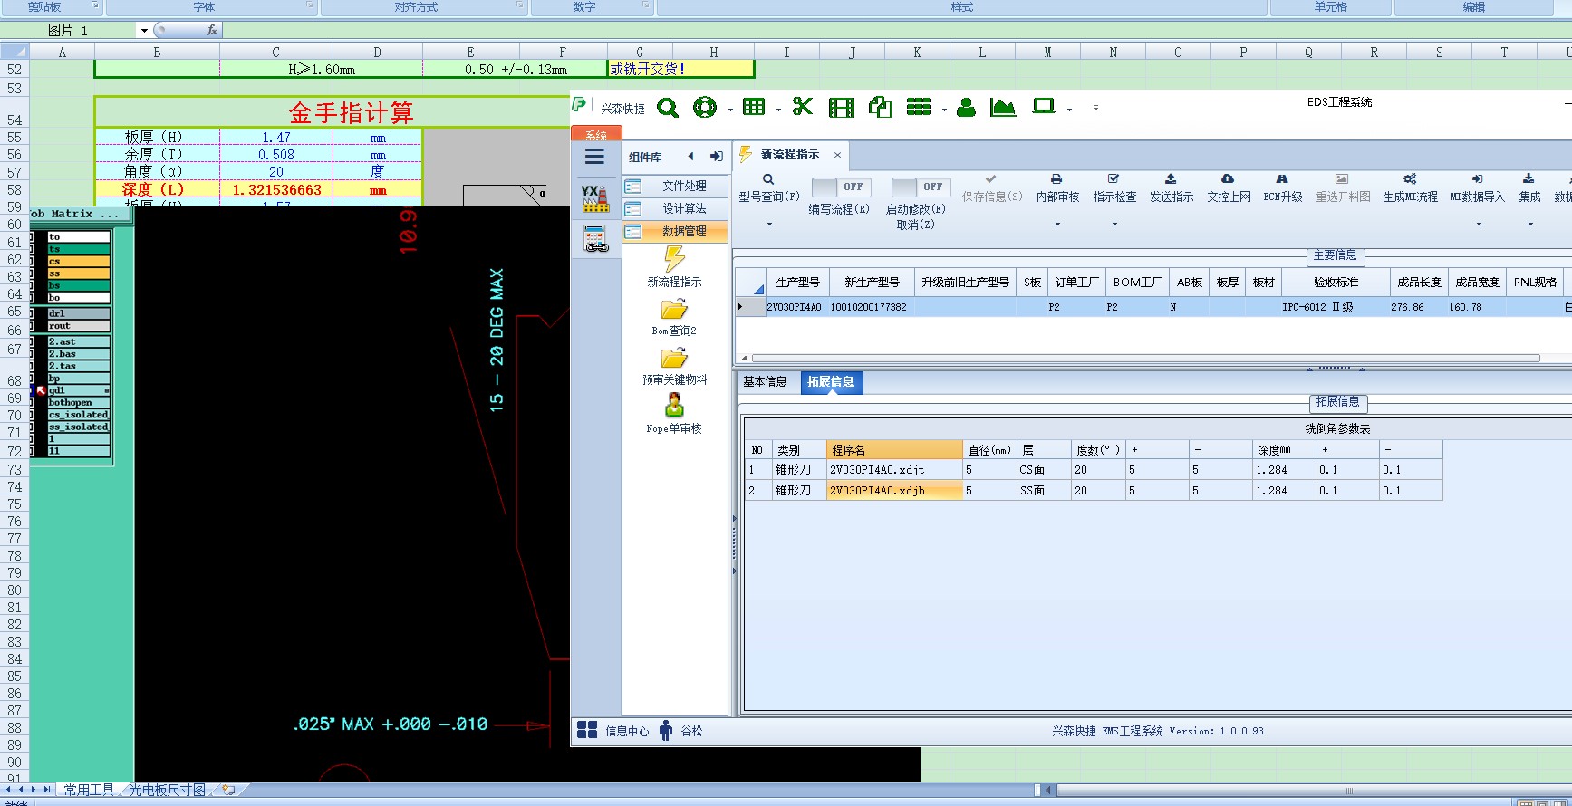Click the hamburger menu icon in left sidebar
The height and width of the screenshot is (806, 1572).
[x=594, y=157]
